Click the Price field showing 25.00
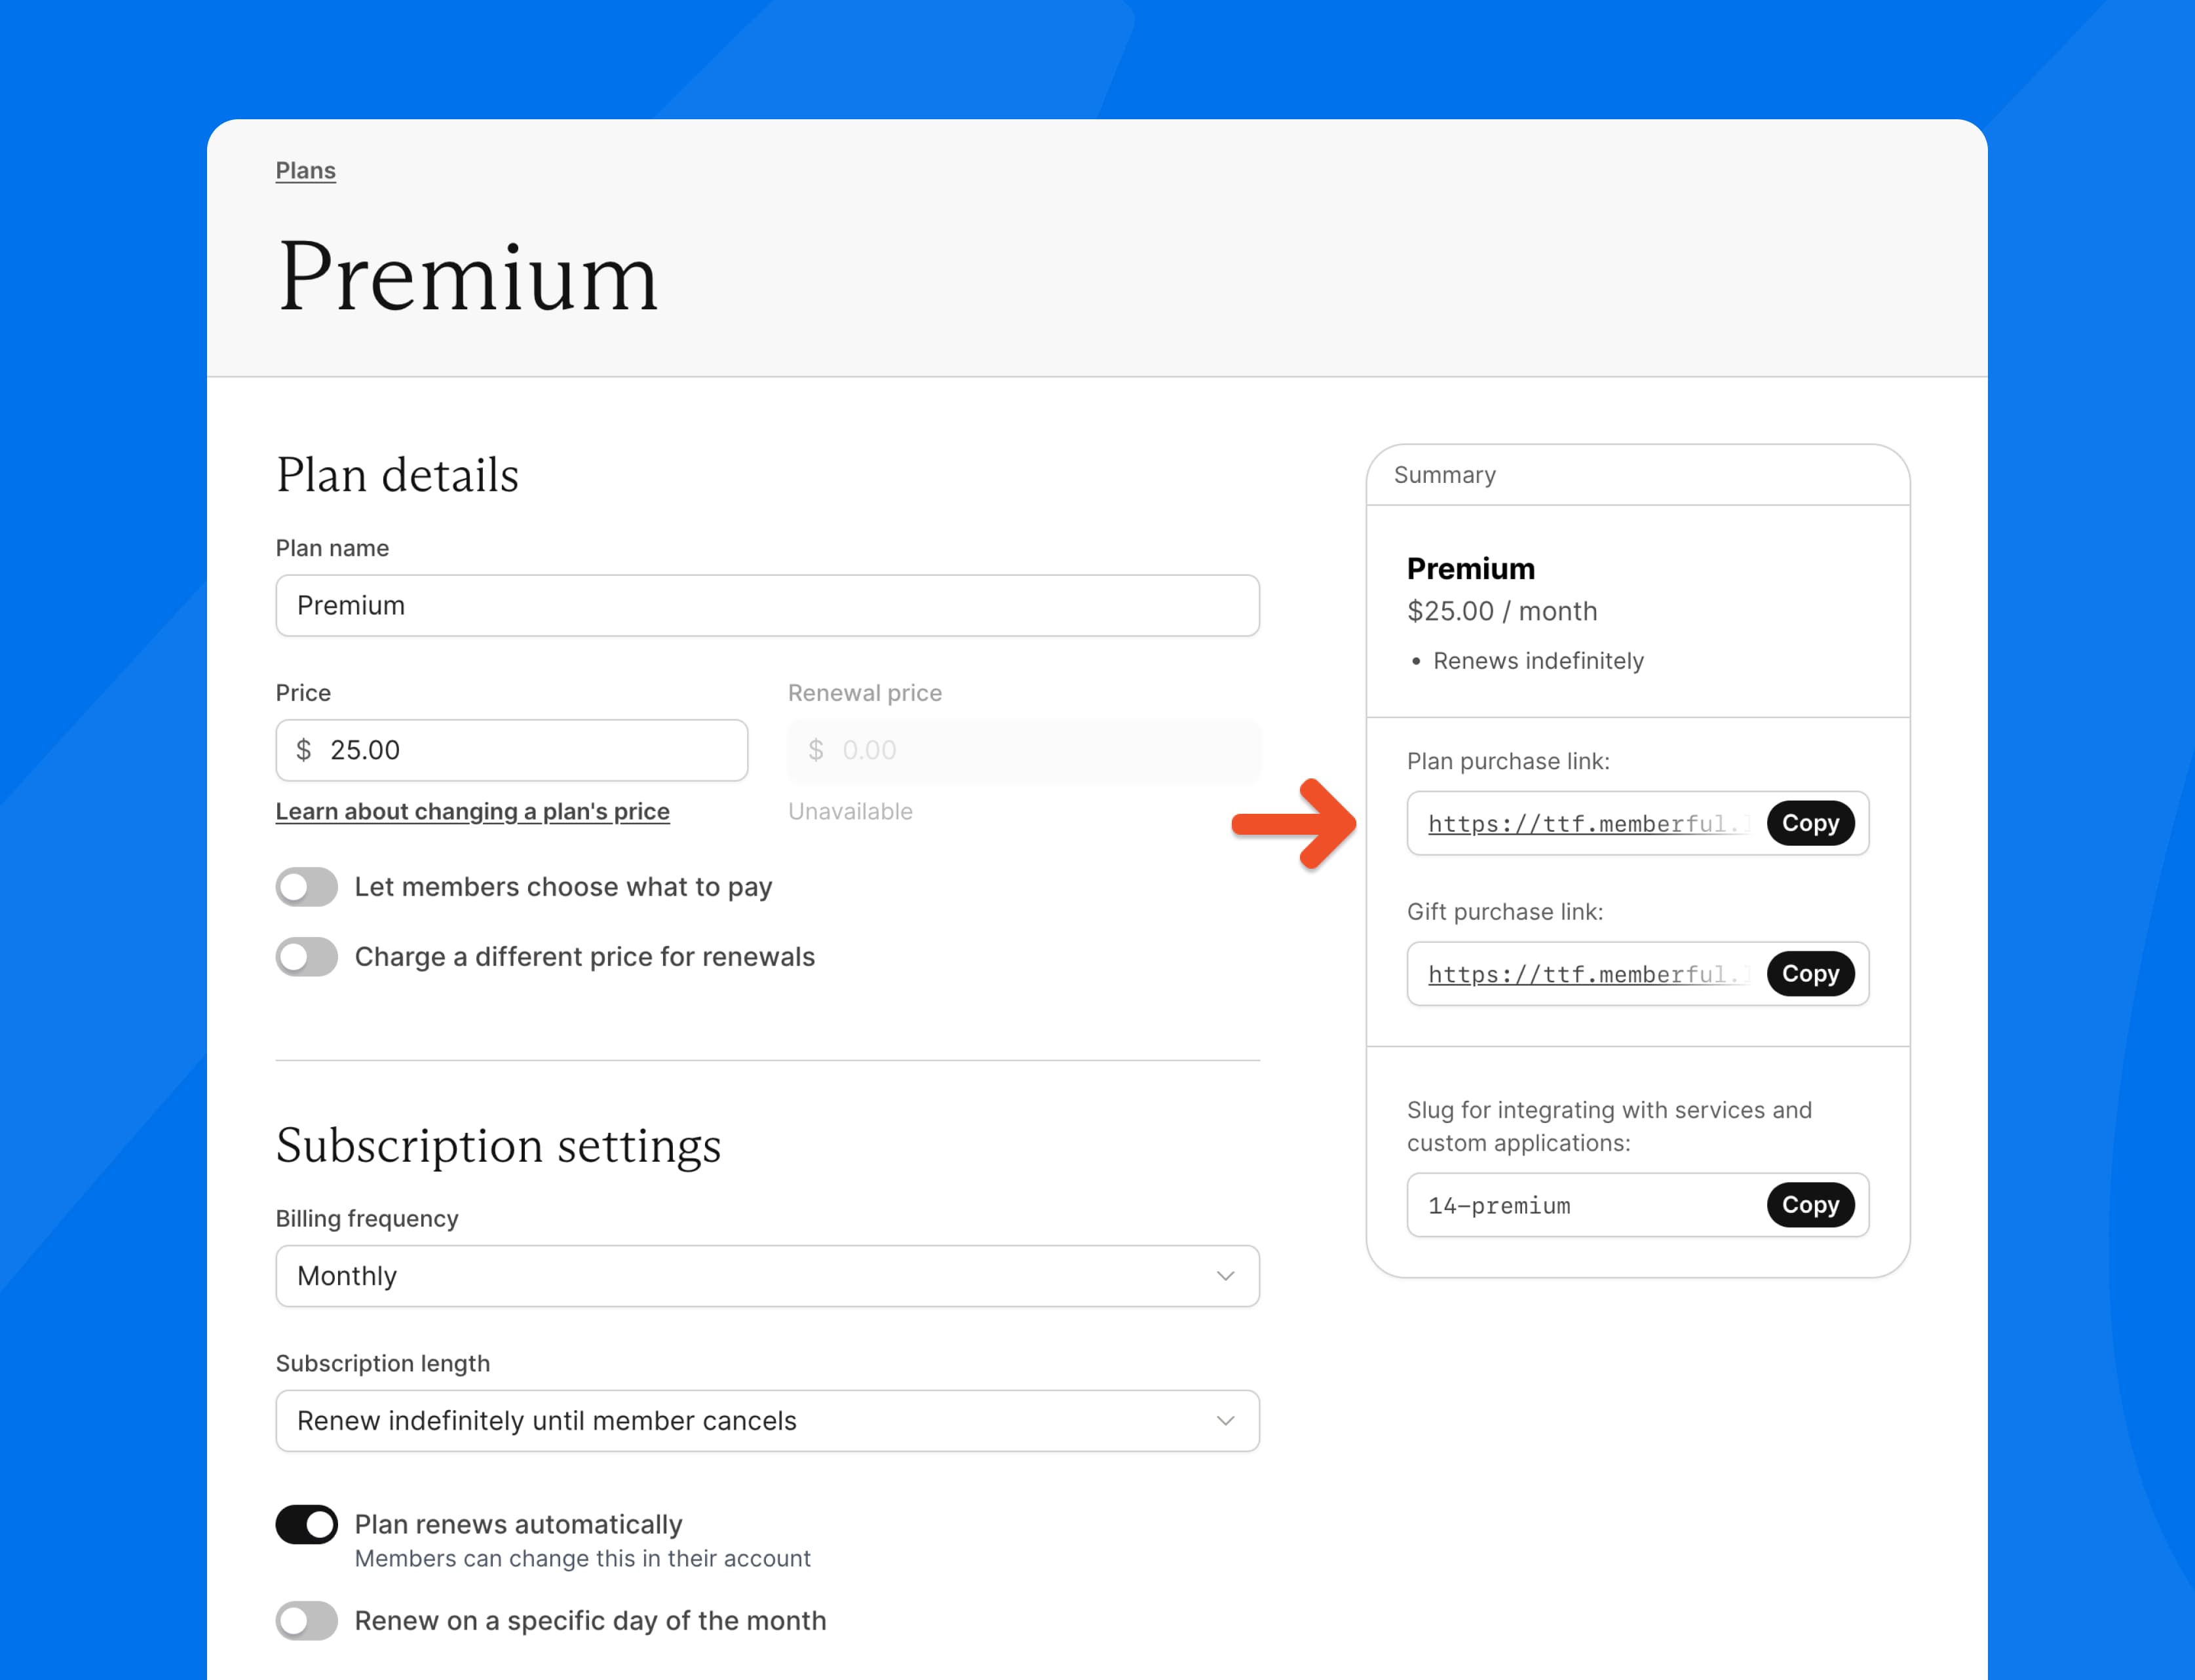 click(x=510, y=749)
